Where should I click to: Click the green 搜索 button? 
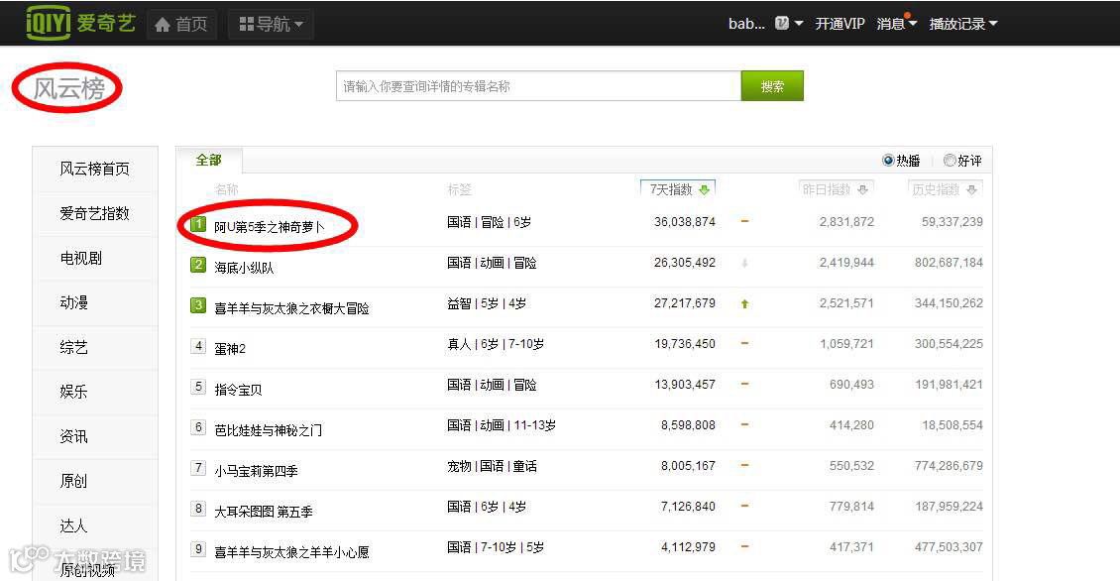(x=772, y=85)
